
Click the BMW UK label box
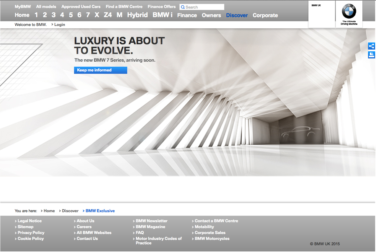tap(322, 14)
